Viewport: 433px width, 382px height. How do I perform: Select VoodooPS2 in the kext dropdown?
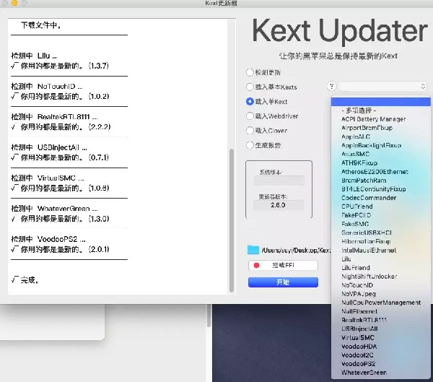coord(358,363)
